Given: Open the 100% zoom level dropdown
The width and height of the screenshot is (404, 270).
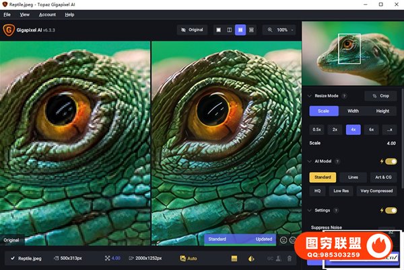Looking at the screenshot, I should [x=279, y=30].
